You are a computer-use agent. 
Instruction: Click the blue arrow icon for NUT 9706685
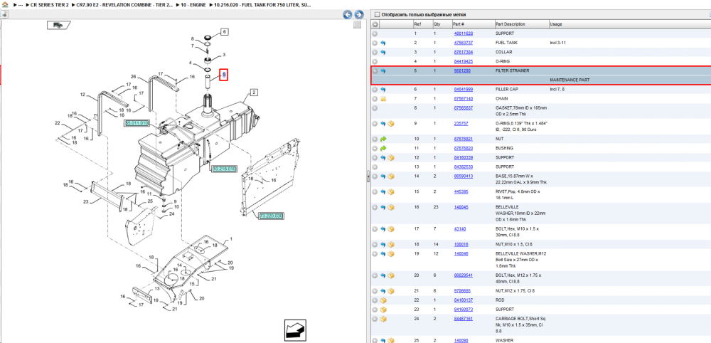click(x=383, y=291)
